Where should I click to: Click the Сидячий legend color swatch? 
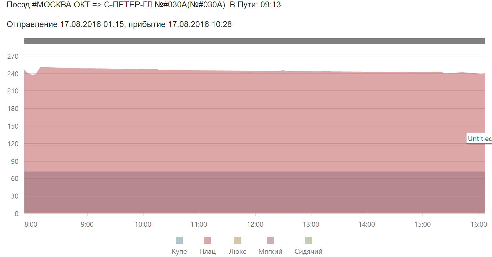[309, 240]
